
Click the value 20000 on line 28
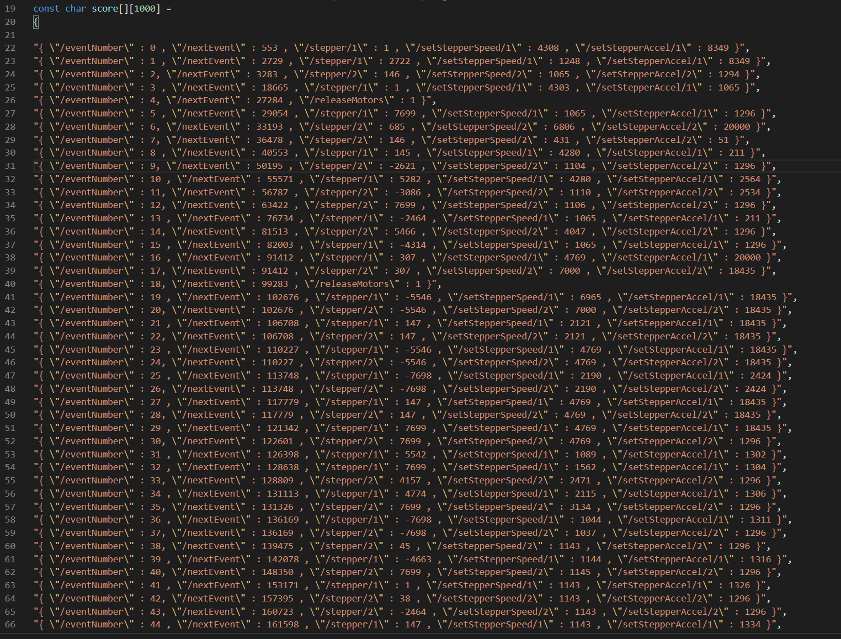click(x=737, y=127)
